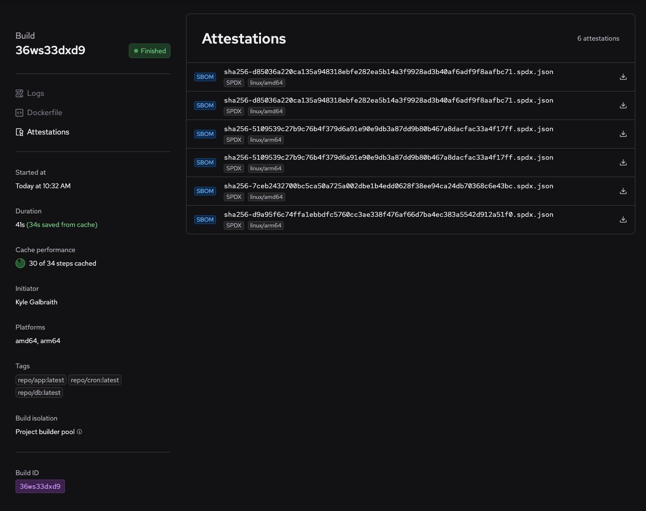The image size is (646, 511).
Task: Download the second d85036a SBOM attestation
Action: [x=623, y=105]
